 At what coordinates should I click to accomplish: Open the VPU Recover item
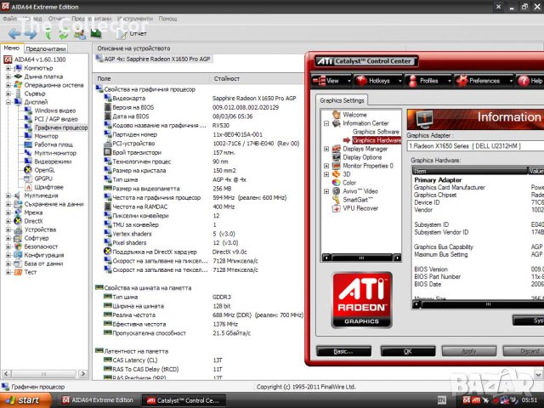[x=360, y=208]
